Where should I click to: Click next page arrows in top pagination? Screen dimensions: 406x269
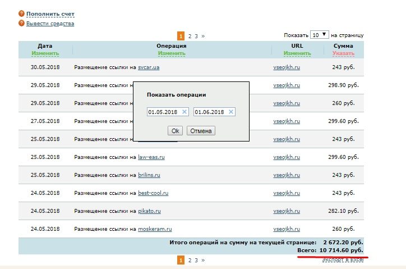click(x=203, y=35)
